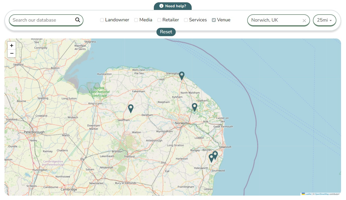Select the right pin south of Beccles
The image size is (346, 200).
(x=215, y=155)
